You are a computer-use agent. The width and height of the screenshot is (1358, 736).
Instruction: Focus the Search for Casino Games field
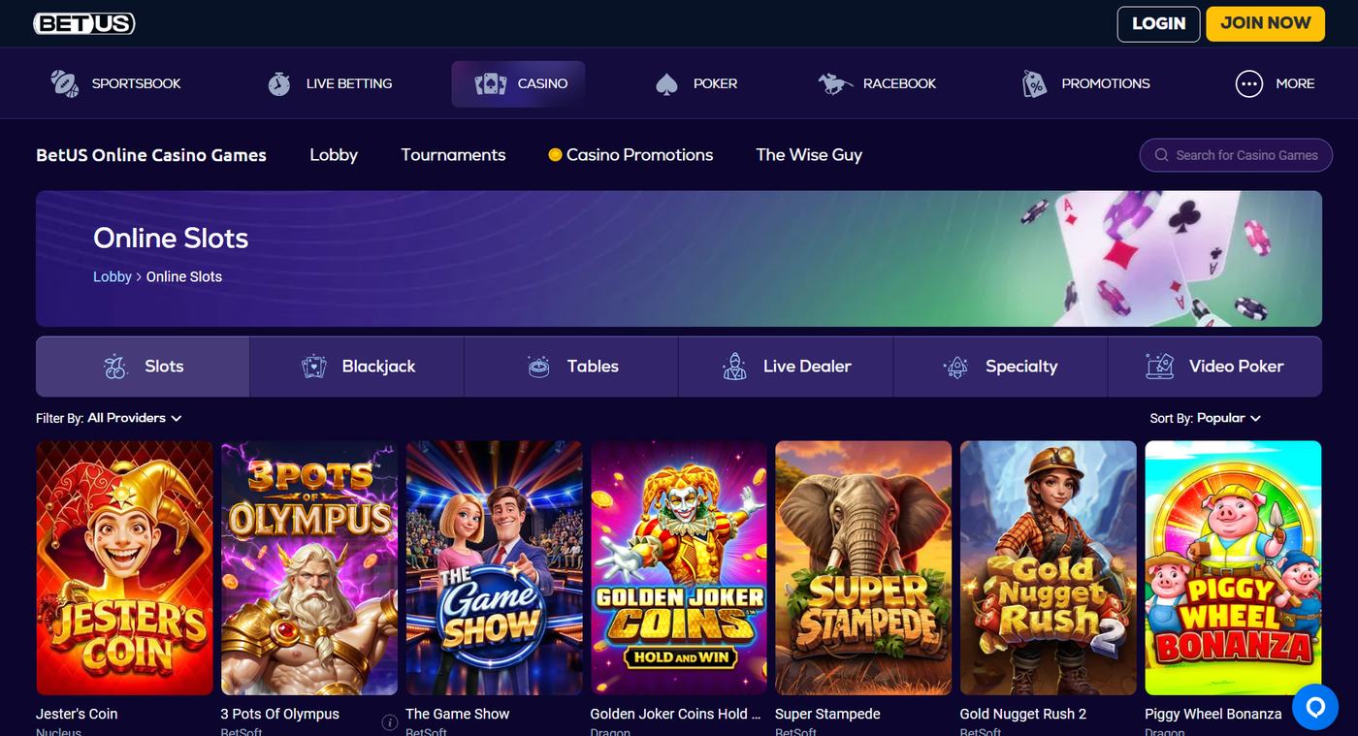pos(1236,155)
